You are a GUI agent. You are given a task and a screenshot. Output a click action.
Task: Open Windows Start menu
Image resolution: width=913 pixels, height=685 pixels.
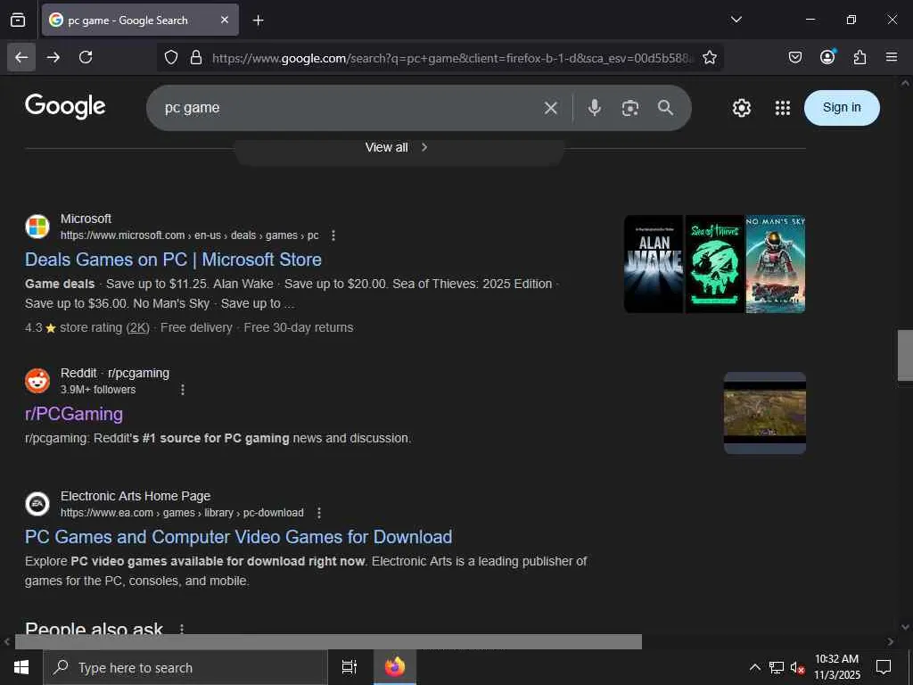point(21,667)
